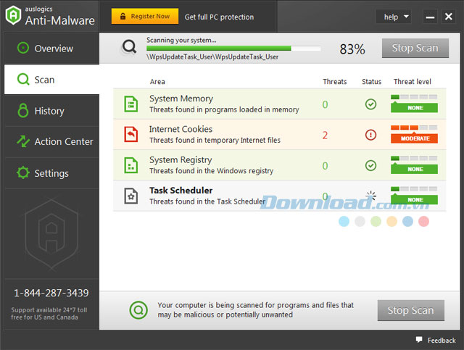The width and height of the screenshot is (464, 350).
Task: Click the bottom Stop Scan button
Action: coord(411,310)
